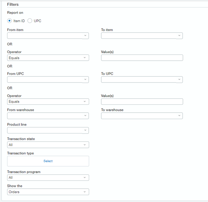Screen dimensions: 208x202
Task: Expand the Product line dropdown
Action: [48, 130]
